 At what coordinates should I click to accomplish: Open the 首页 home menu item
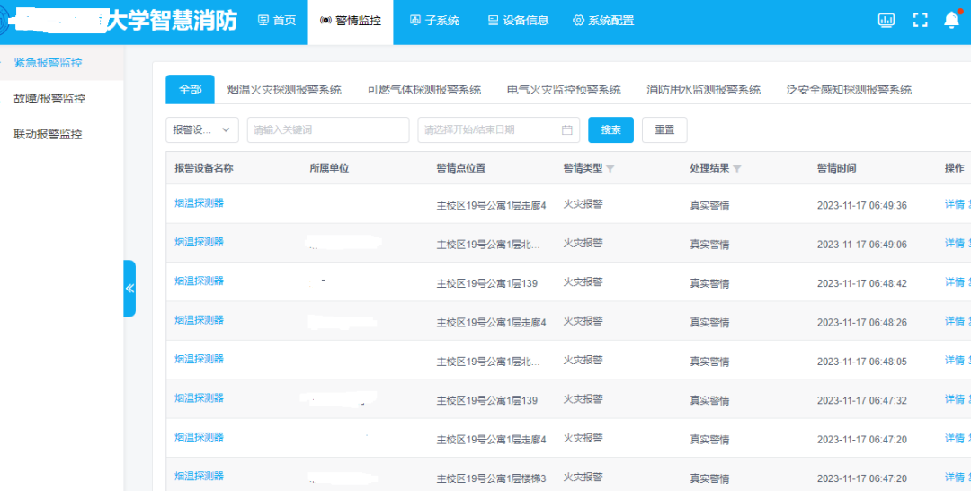(276, 21)
